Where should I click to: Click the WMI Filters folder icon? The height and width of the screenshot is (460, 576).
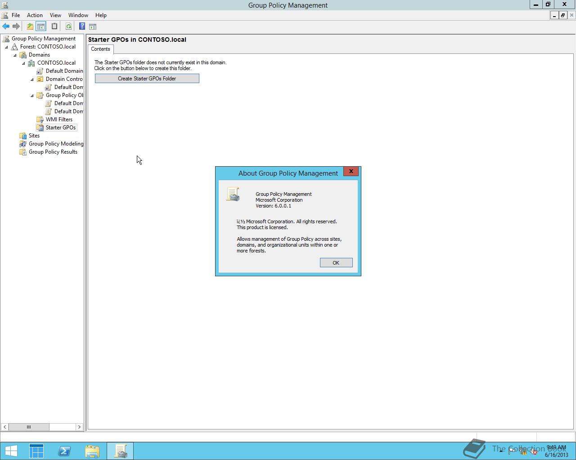40,119
